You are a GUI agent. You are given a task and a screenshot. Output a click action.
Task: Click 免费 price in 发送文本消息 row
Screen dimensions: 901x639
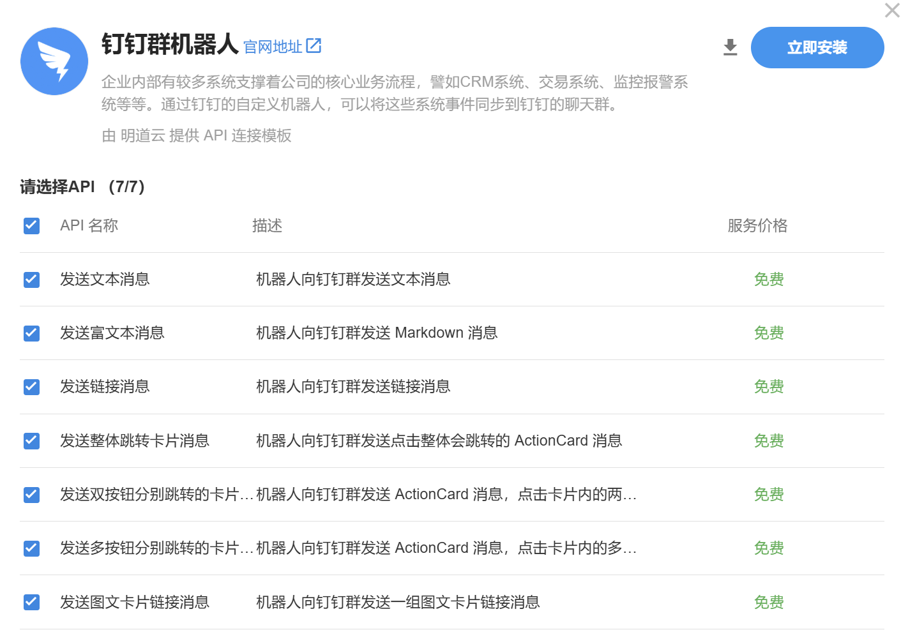[x=769, y=280]
